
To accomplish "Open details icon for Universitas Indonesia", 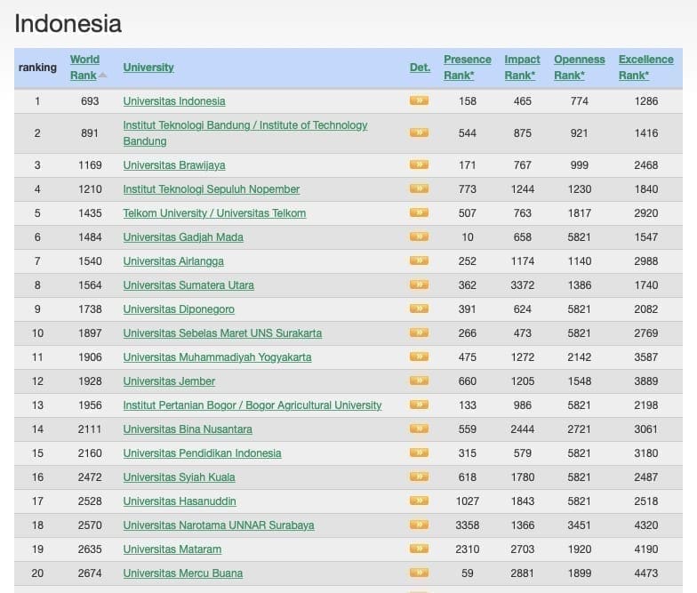I will click(x=419, y=100).
